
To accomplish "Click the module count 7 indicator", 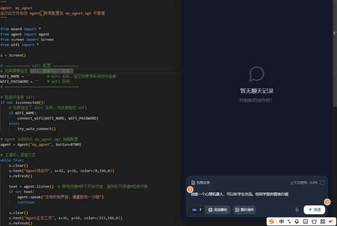I will click(x=197, y=210).
